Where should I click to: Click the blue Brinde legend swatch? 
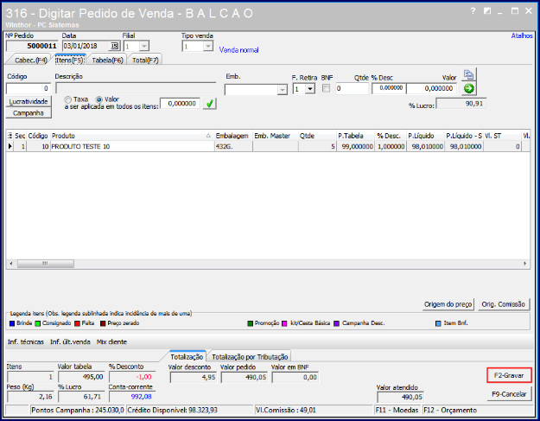click(12, 323)
